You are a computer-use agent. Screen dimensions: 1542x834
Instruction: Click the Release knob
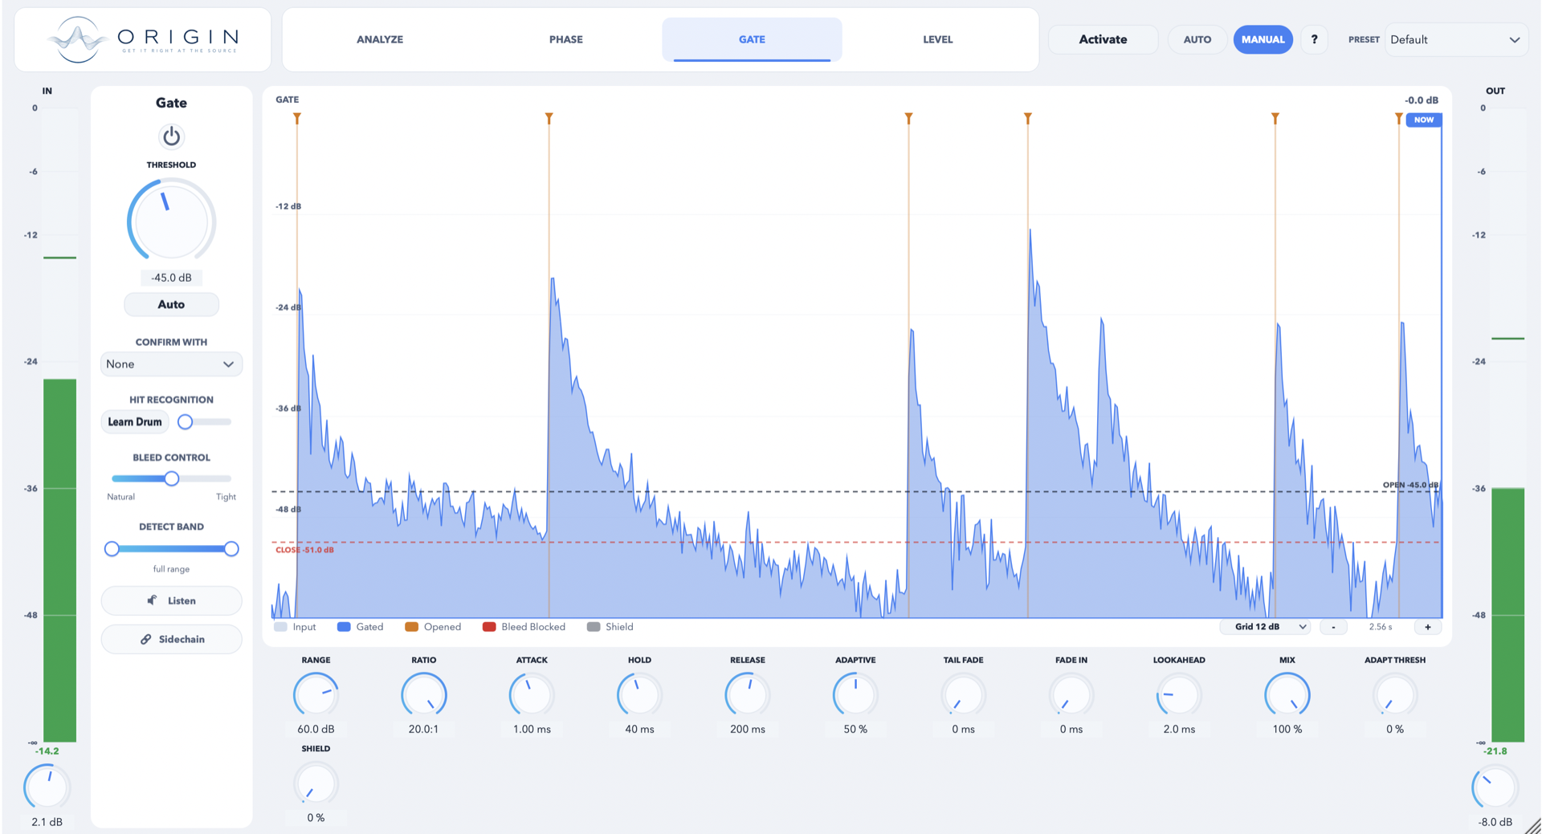(x=747, y=694)
